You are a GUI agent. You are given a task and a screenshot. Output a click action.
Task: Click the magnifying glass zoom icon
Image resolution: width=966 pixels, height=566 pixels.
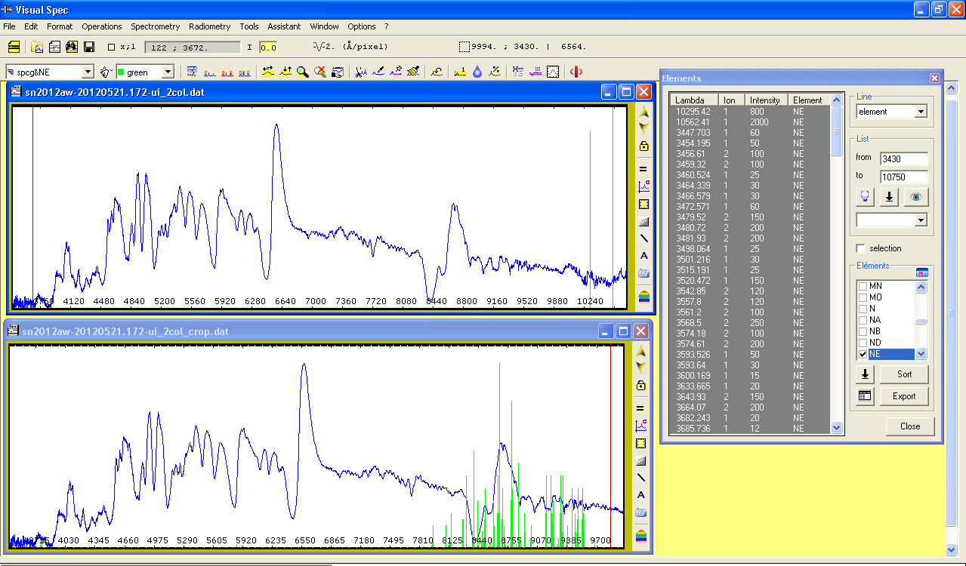click(302, 72)
